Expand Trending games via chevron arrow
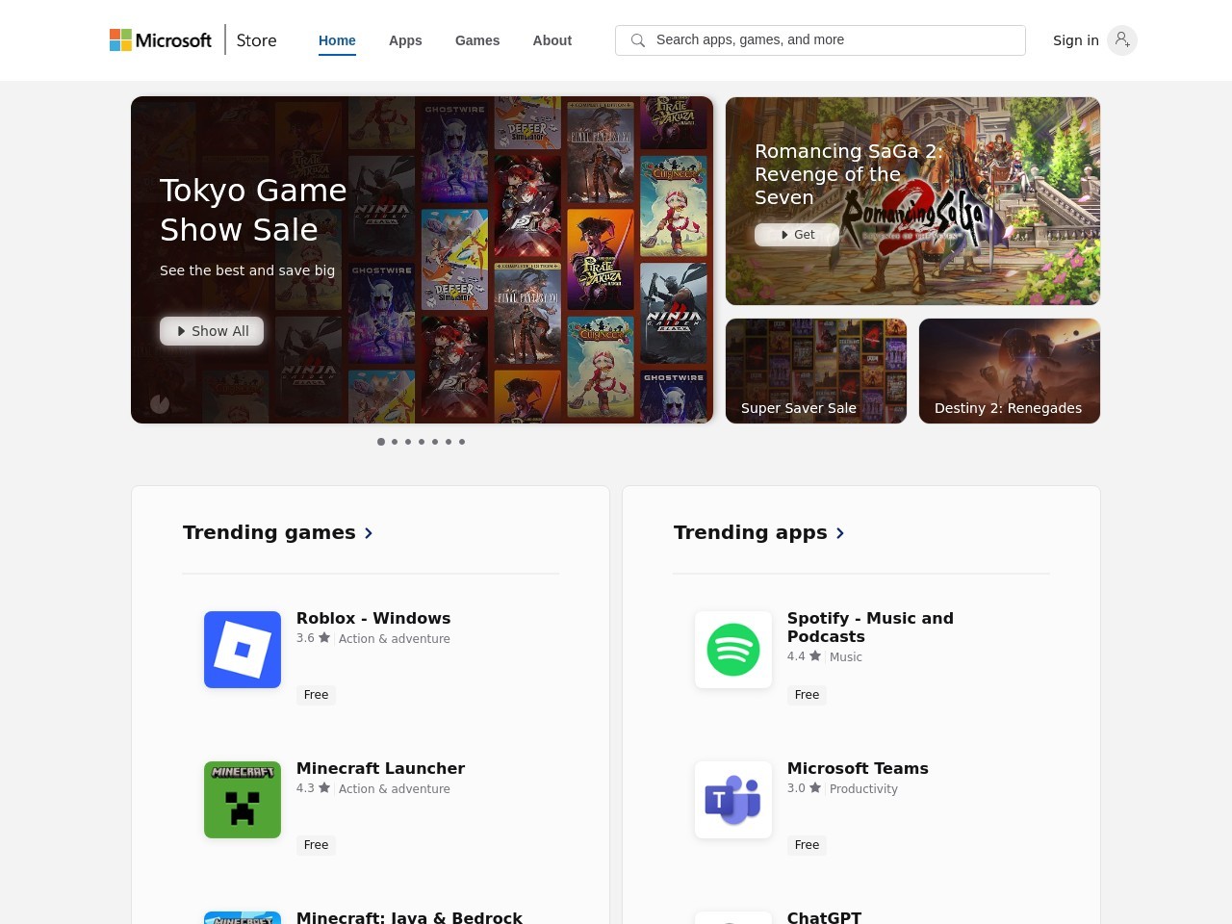 [x=369, y=533]
